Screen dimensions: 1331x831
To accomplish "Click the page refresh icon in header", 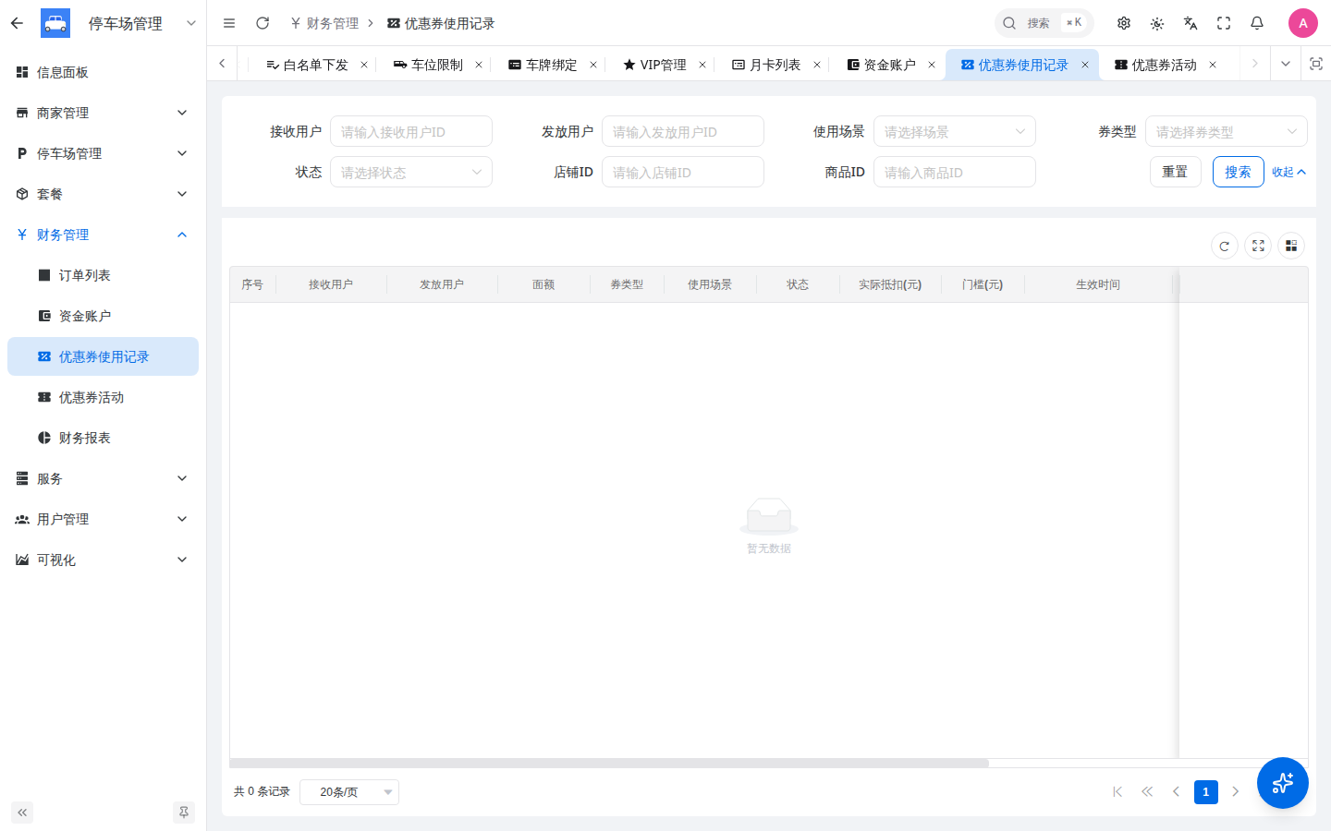I will [263, 23].
